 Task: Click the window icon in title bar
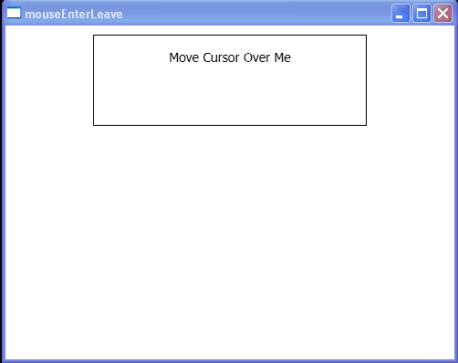pyautogui.click(x=14, y=13)
